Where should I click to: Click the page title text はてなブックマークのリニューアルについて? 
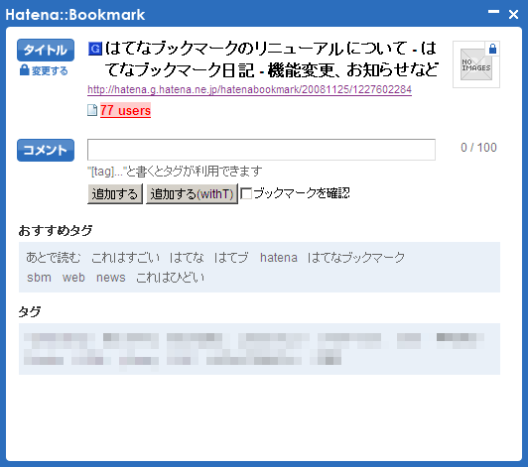click(x=256, y=49)
